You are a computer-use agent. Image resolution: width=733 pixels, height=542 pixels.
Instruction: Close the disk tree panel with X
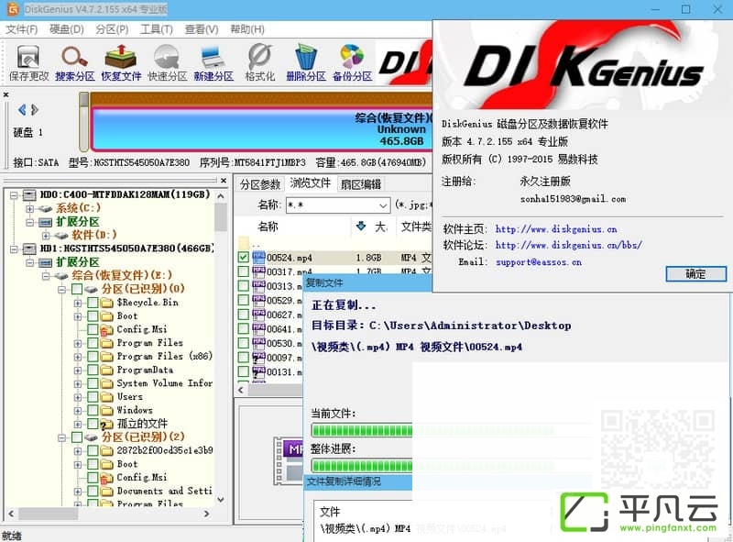click(x=224, y=180)
